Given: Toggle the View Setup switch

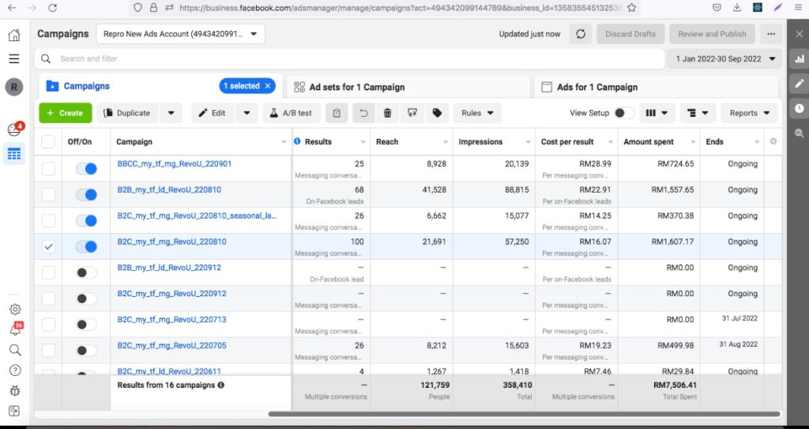Looking at the screenshot, I should click(623, 113).
